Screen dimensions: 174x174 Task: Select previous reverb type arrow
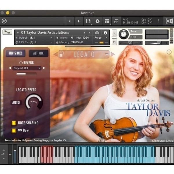tap(10, 68)
